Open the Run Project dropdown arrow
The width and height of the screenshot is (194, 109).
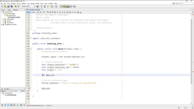[50, 6]
